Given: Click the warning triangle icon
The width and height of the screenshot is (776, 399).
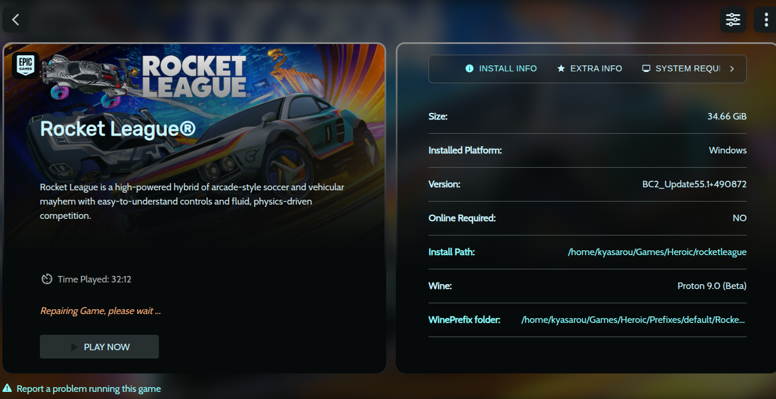Looking at the screenshot, I should point(7,388).
